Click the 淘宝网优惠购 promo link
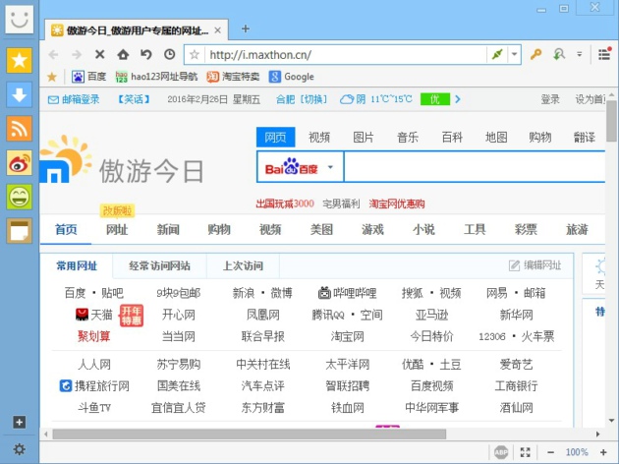Screen dimensions: 619x464 point(397,203)
